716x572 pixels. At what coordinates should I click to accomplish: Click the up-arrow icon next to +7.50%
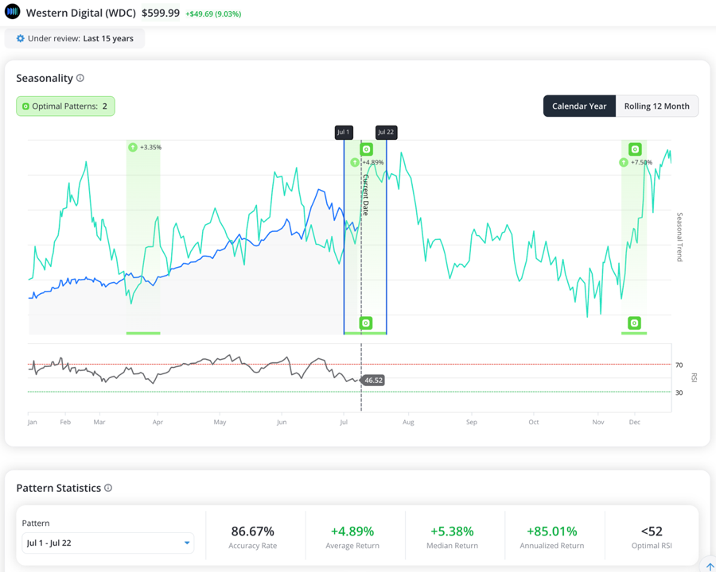(623, 162)
